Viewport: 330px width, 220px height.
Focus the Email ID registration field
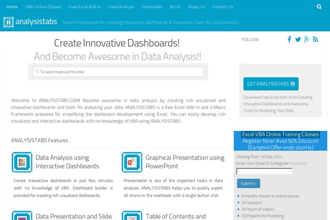pos(265,171)
